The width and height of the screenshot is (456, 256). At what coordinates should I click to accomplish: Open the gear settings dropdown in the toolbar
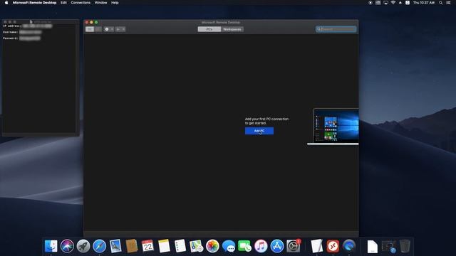[x=109, y=29]
